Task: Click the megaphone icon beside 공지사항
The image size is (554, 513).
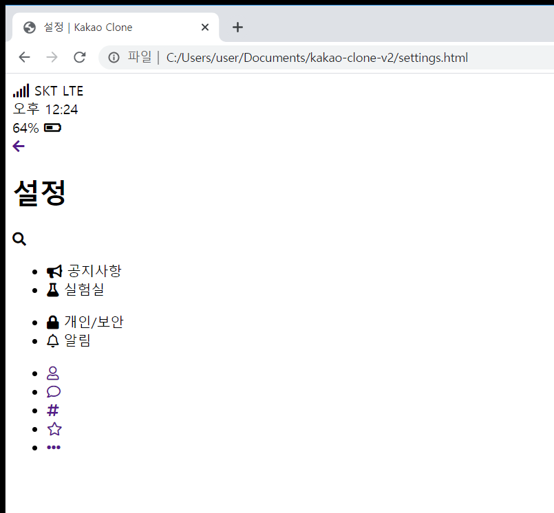Action: (54, 272)
